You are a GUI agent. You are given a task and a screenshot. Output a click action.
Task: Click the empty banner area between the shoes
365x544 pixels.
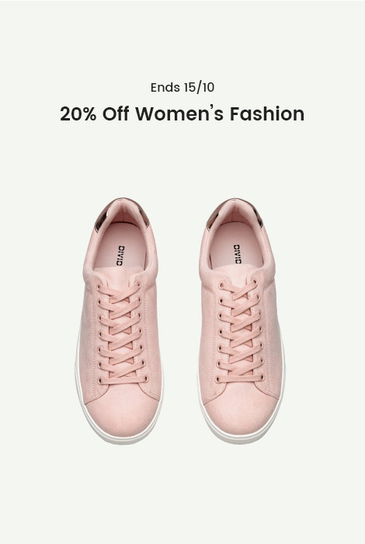tap(180, 321)
